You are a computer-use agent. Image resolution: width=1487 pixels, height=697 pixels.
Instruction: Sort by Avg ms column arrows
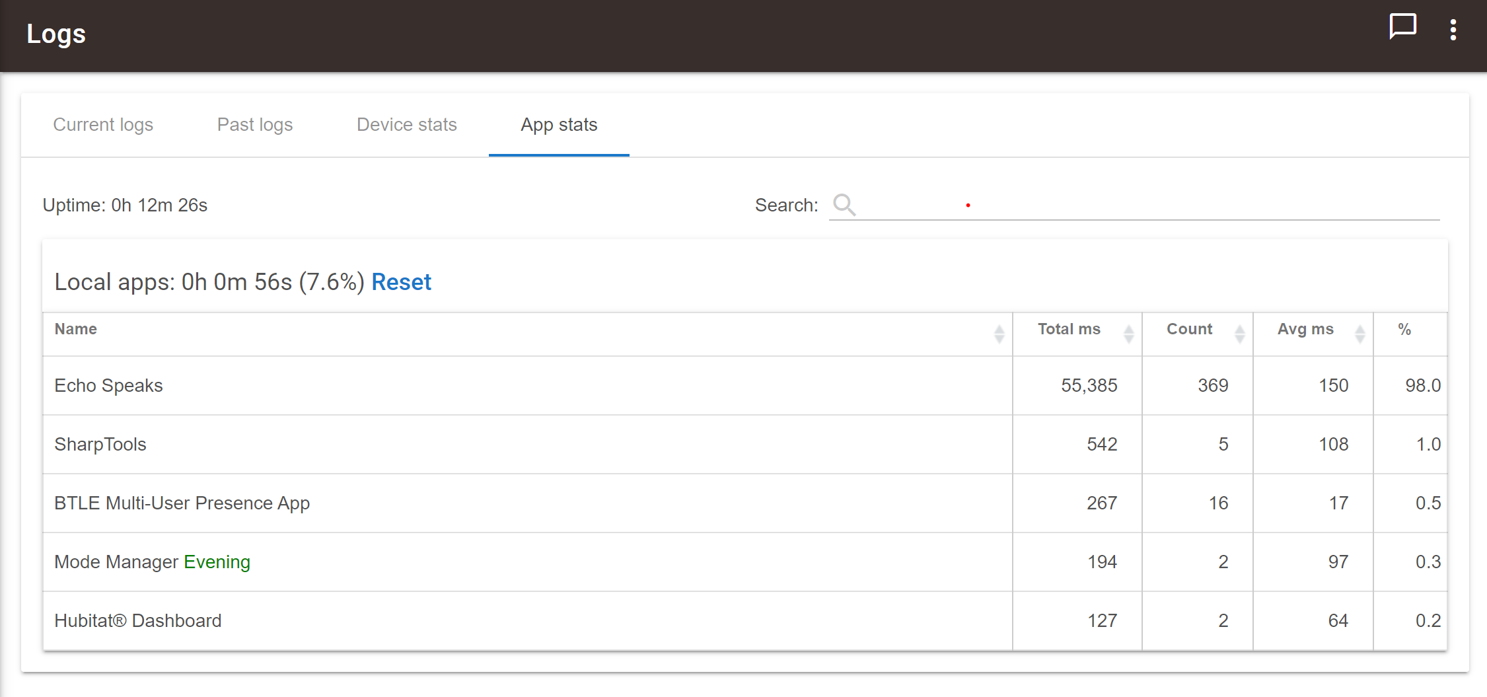pyautogui.click(x=1360, y=334)
